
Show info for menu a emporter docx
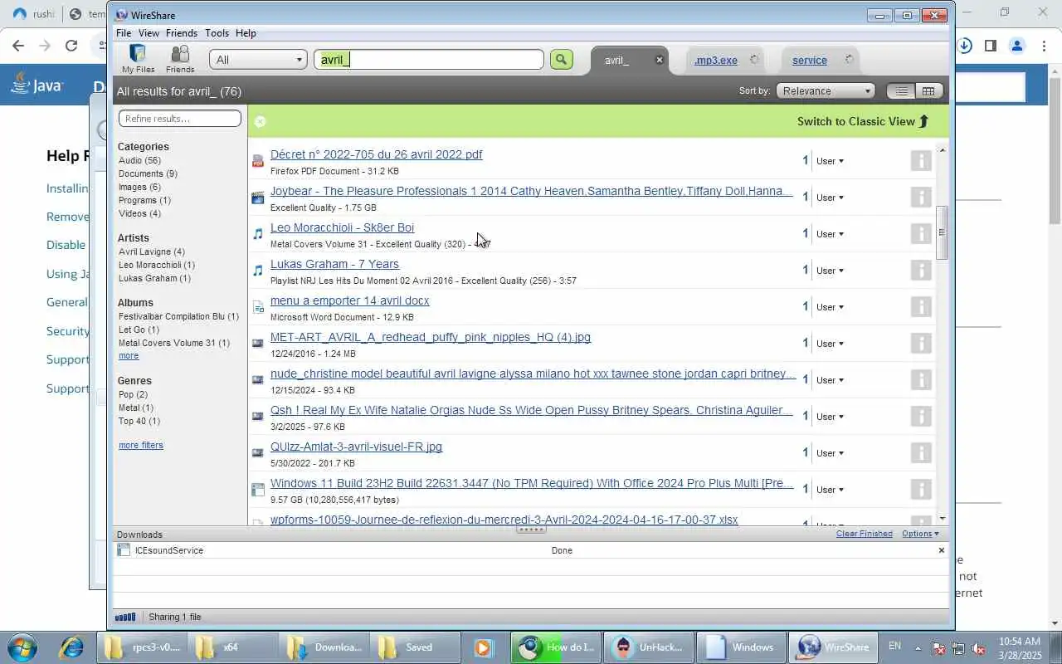point(921,306)
